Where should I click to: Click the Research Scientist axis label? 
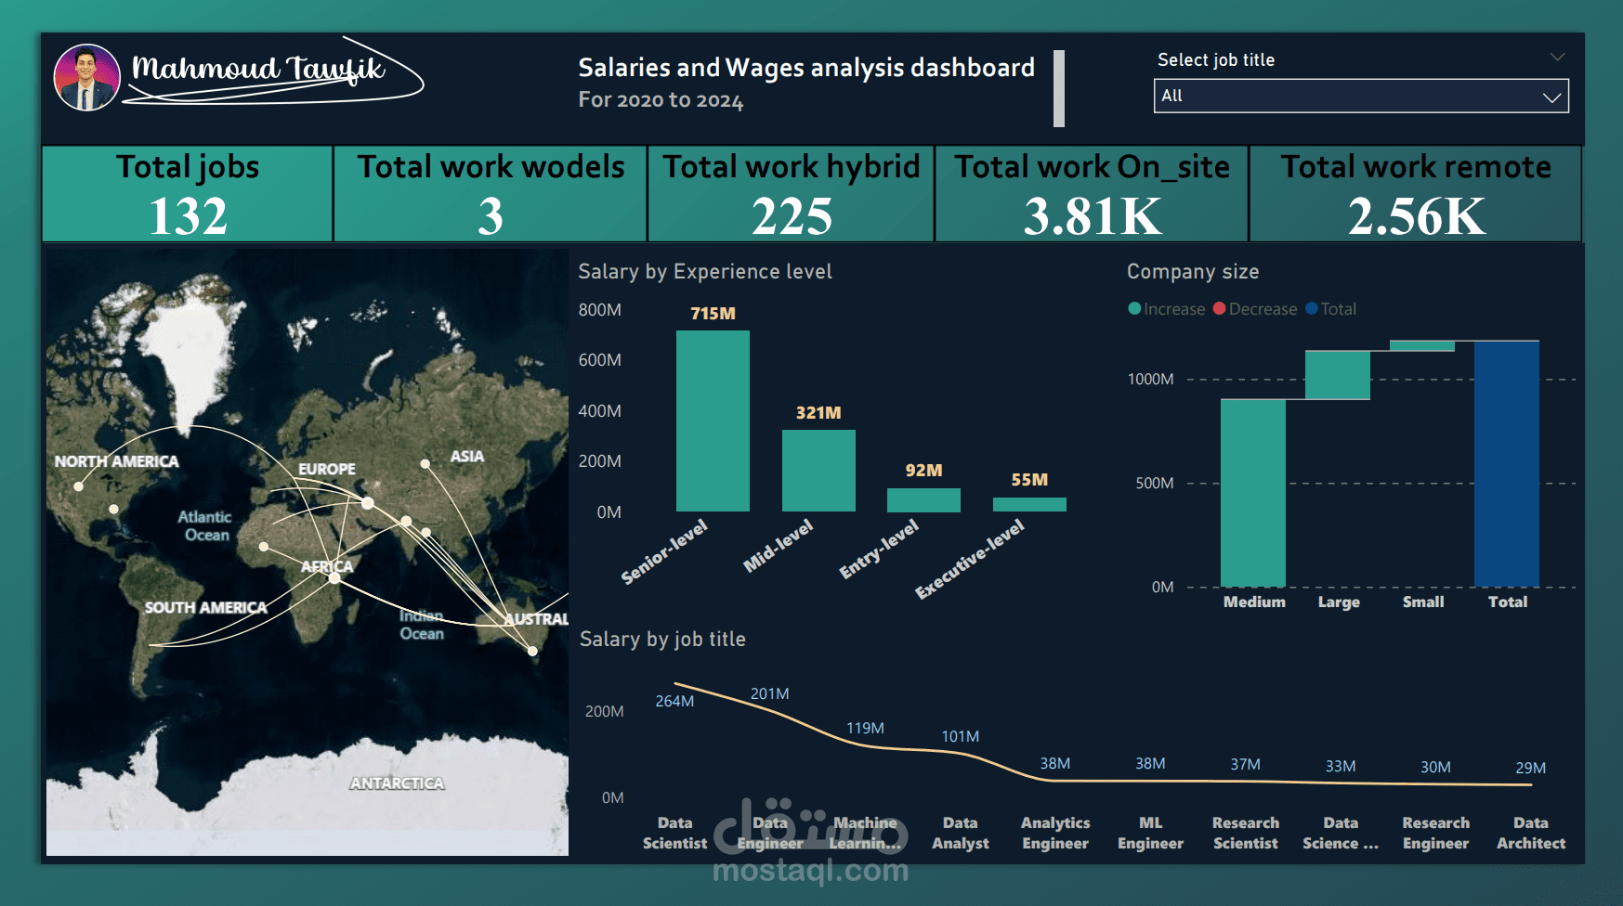click(1246, 833)
